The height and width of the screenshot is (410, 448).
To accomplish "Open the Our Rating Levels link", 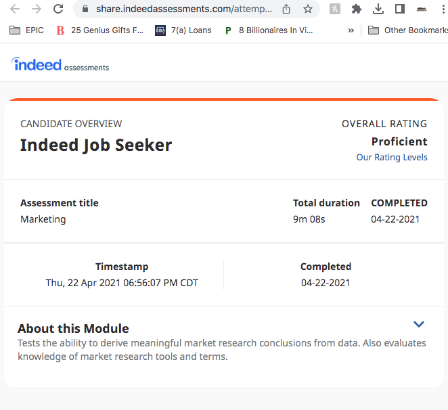I will click(x=392, y=157).
